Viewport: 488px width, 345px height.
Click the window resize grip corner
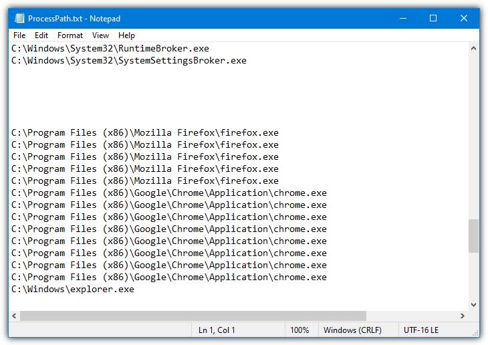click(476, 333)
